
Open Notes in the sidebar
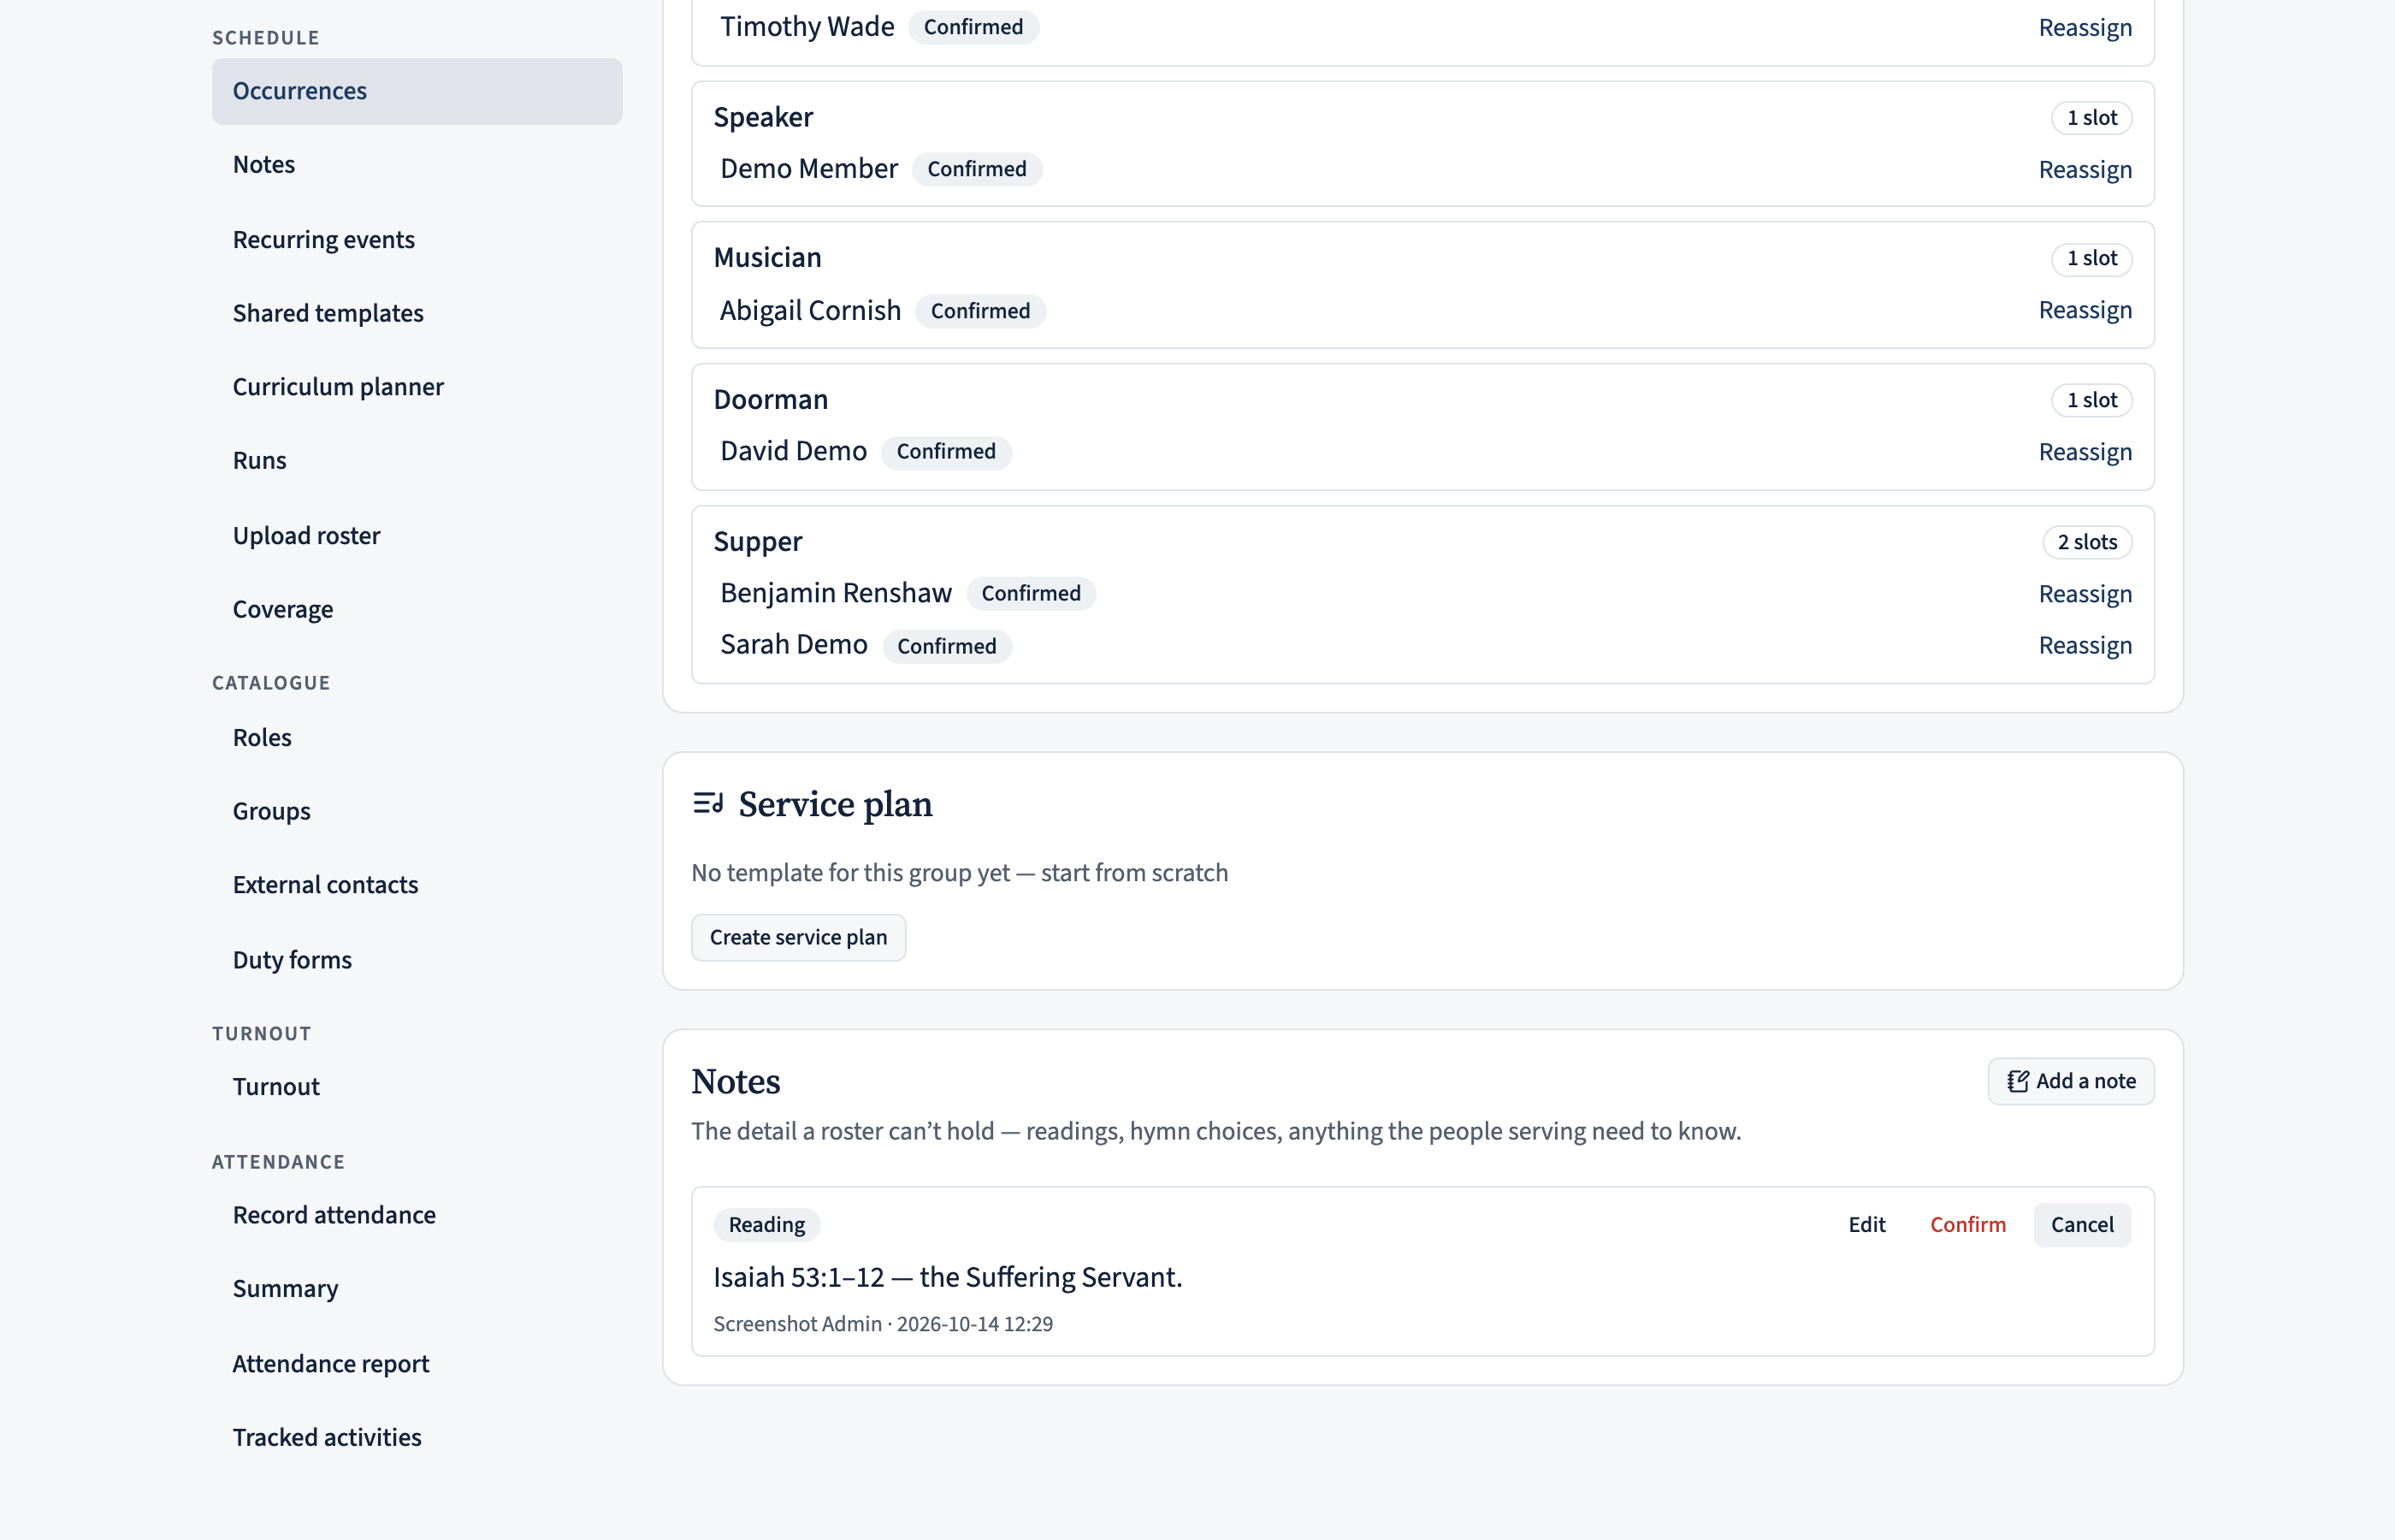click(417, 165)
